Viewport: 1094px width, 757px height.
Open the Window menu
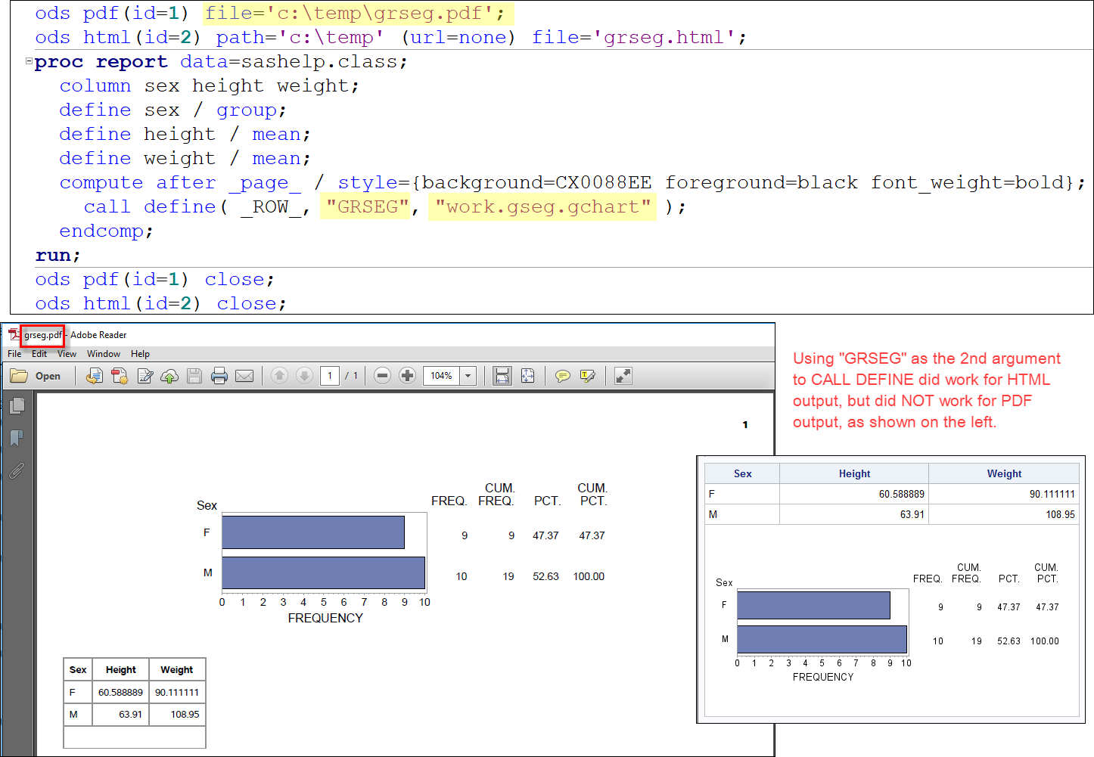(103, 354)
